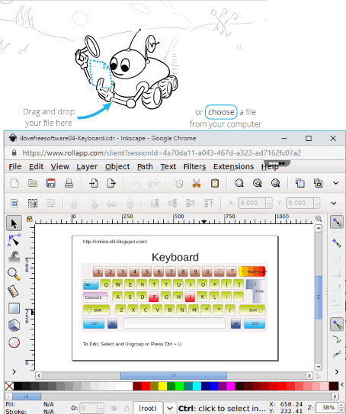This screenshot has width=346, height=414.
Task: Click the zoom percentage field
Action: (x=327, y=408)
